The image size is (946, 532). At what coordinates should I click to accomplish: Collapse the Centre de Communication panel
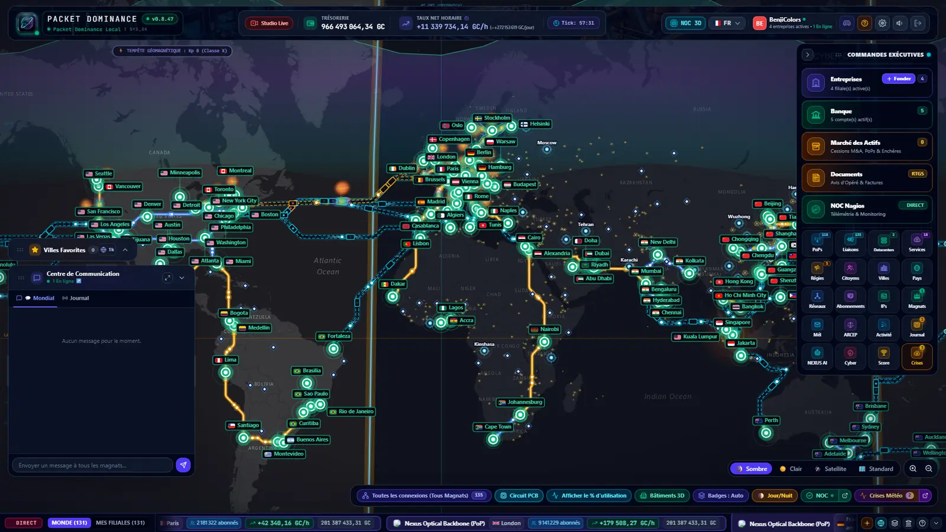(x=182, y=278)
